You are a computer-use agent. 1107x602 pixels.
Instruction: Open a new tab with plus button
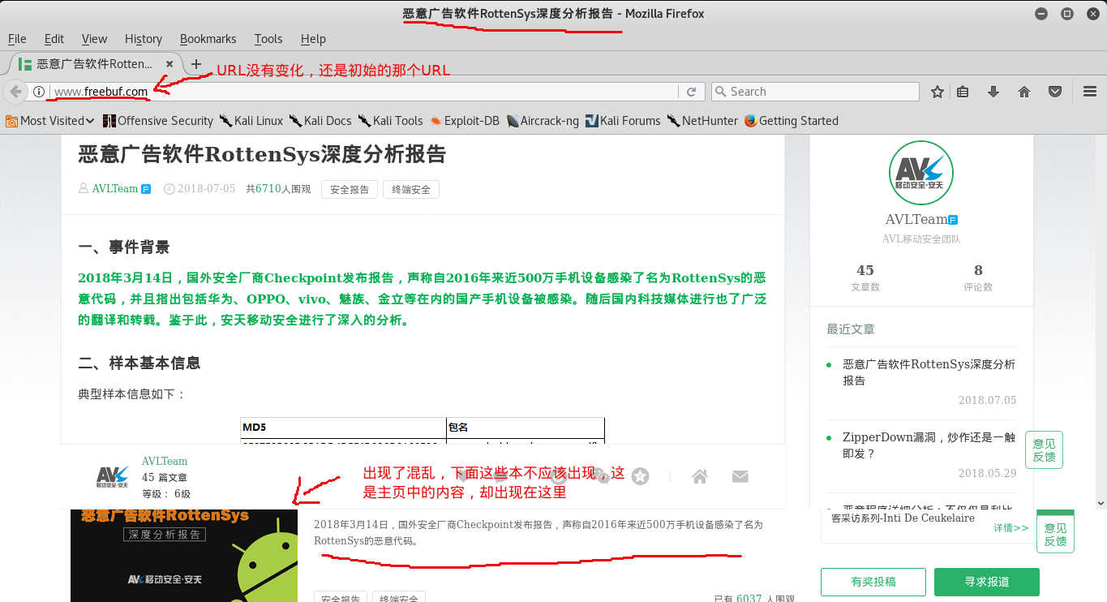pyautogui.click(x=195, y=64)
